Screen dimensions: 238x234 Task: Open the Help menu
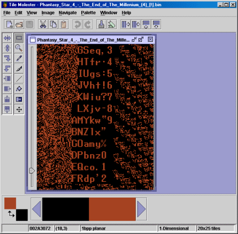point(126,13)
